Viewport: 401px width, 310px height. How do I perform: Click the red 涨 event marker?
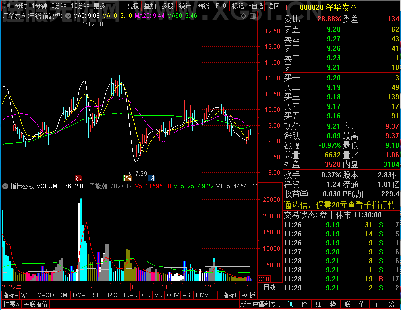click(78, 178)
